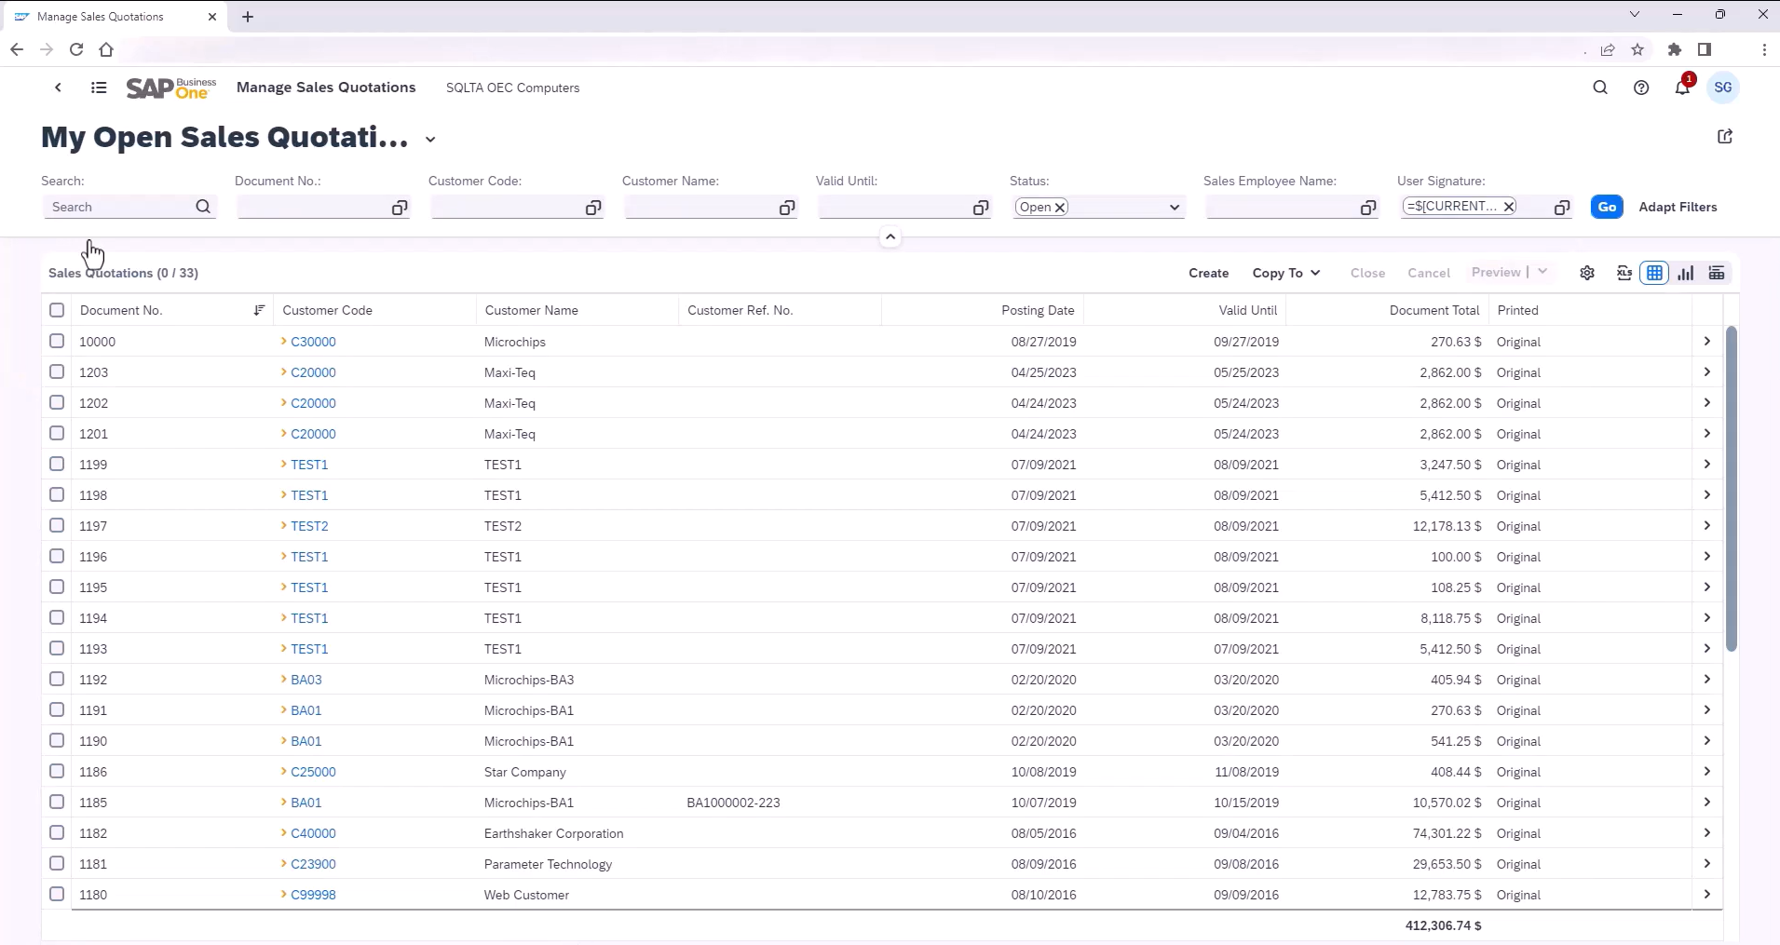Open the help question mark icon
1780x945 pixels.
[x=1641, y=88]
